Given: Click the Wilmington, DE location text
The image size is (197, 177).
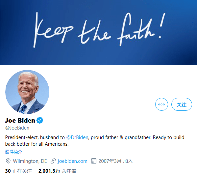Looking at the screenshot, I should click(30, 161).
